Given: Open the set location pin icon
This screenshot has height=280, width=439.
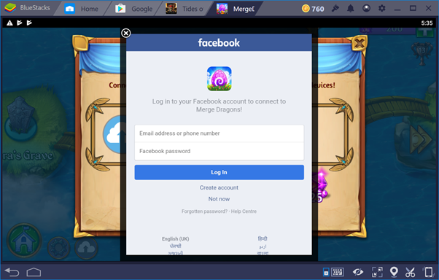Looking at the screenshot, I should (x=394, y=271).
